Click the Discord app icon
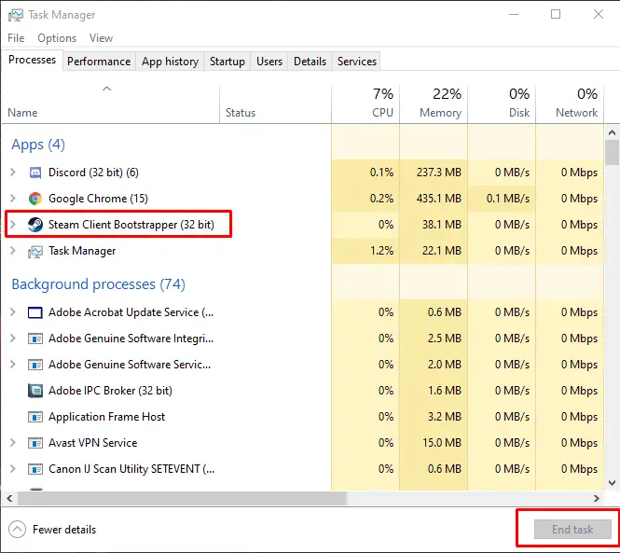 (35, 173)
